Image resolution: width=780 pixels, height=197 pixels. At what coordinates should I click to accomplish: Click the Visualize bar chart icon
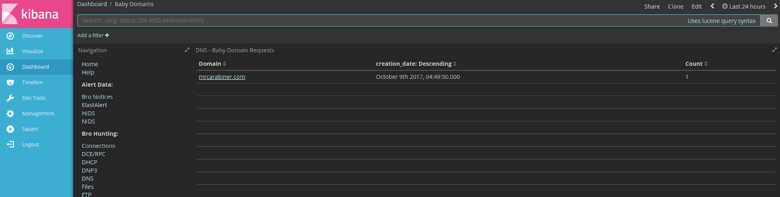[10, 51]
